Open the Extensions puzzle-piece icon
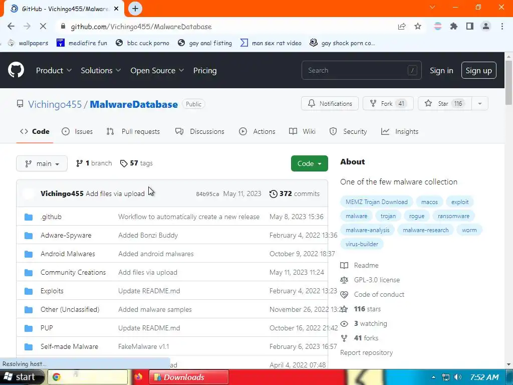The height and width of the screenshot is (385, 513). (454, 27)
